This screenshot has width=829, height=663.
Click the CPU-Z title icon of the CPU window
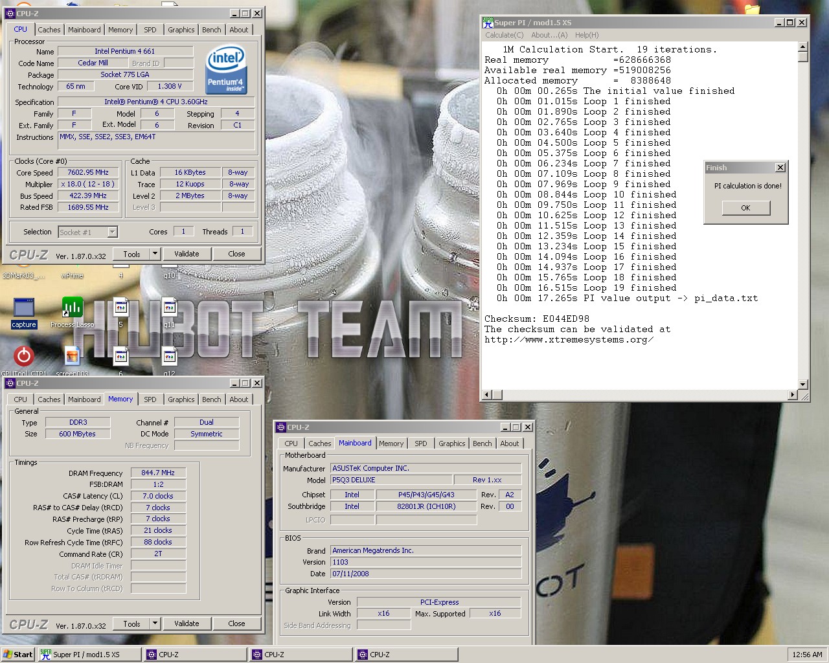point(10,13)
